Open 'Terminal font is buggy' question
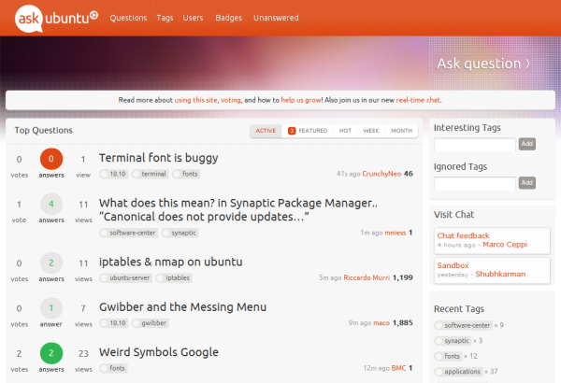The width and height of the screenshot is (561, 383). (x=159, y=158)
